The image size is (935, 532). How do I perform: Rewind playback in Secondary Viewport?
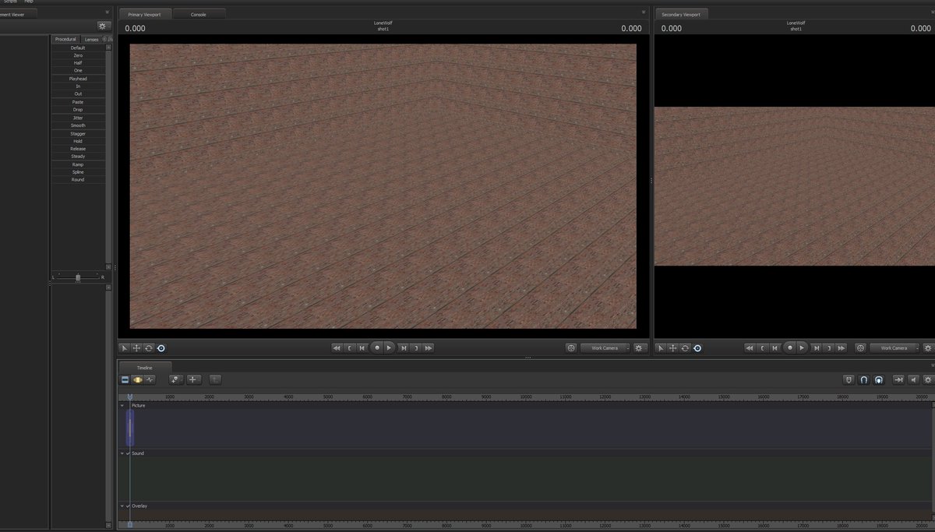[750, 348]
